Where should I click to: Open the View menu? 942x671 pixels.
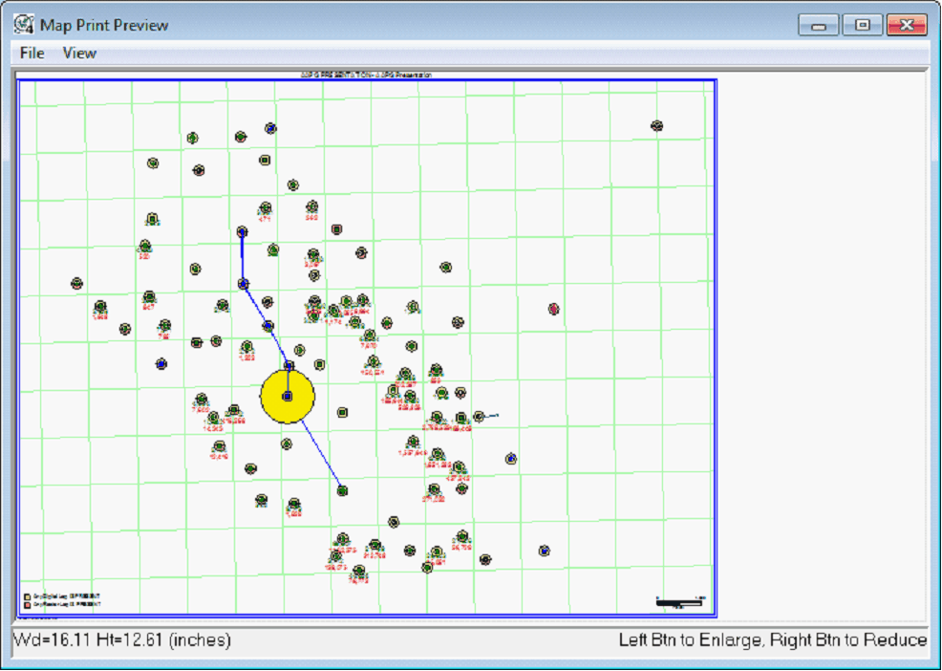[79, 54]
